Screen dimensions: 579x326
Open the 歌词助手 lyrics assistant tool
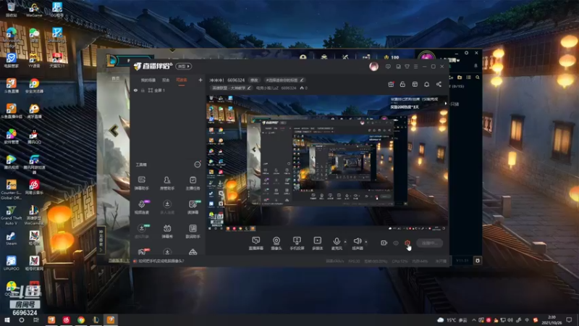[x=193, y=231]
